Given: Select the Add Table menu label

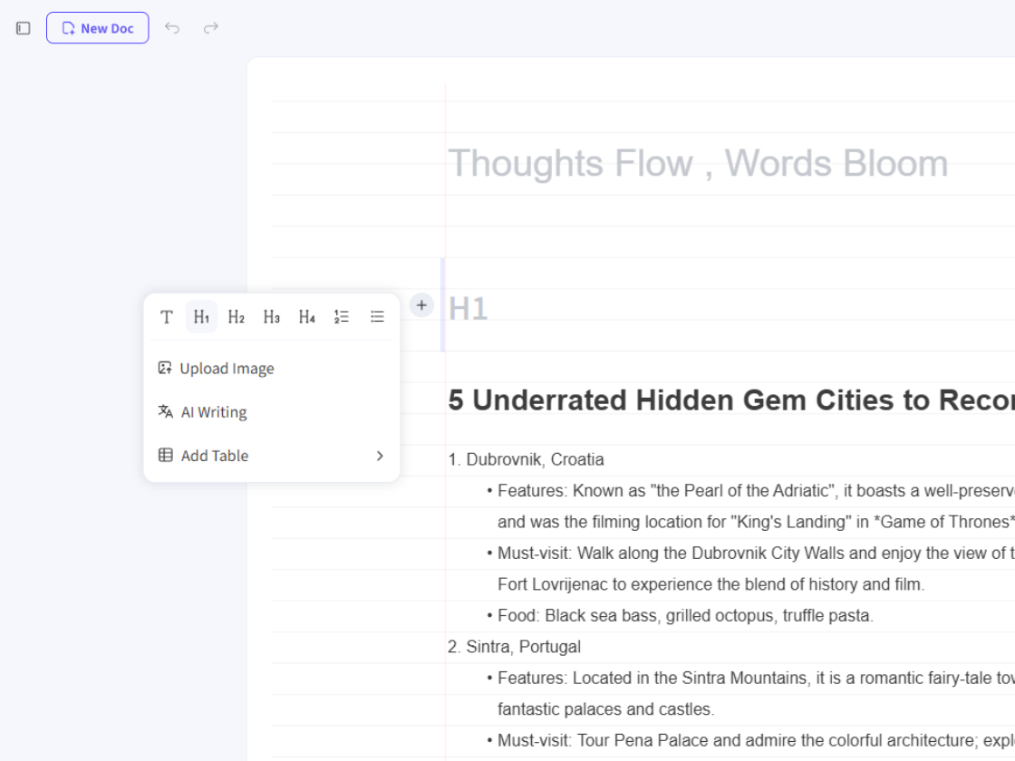Looking at the screenshot, I should tap(215, 456).
